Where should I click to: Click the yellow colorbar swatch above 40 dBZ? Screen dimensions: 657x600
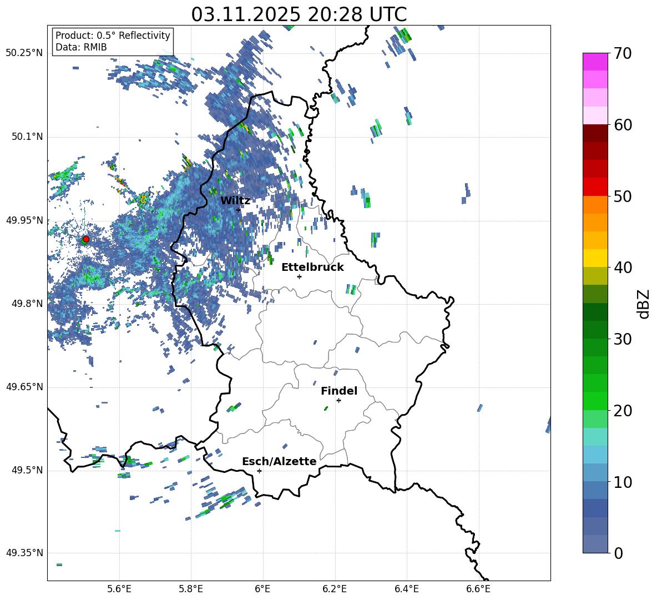(x=595, y=258)
